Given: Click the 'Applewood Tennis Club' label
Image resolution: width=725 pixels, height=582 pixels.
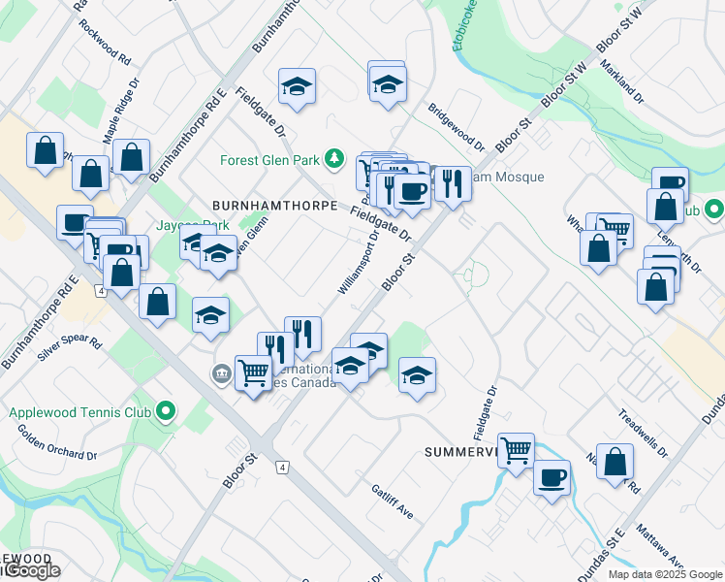Looking at the screenshot, I should coord(80,412).
